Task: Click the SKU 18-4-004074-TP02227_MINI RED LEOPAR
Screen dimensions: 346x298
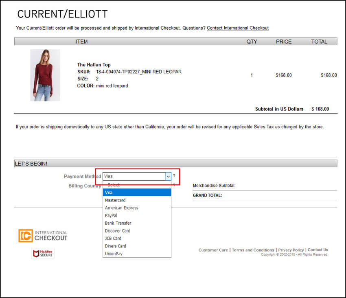Action: 139,72
